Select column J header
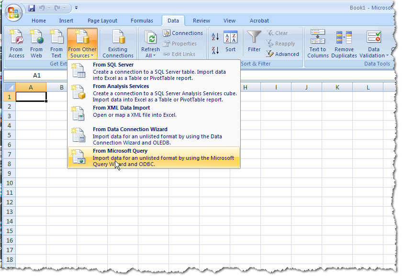The image size is (403, 278). 306,88
